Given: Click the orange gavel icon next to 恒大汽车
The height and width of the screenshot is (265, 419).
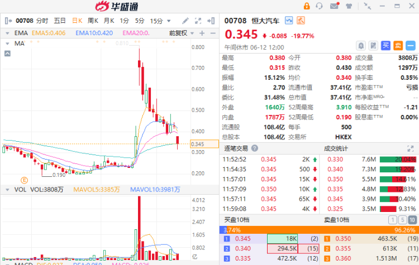Looking at the screenshot, I should pos(301,21).
